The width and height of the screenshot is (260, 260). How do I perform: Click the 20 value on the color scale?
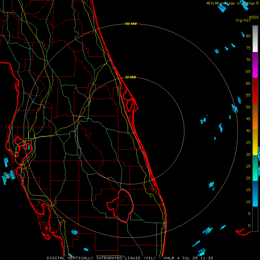point(248,178)
